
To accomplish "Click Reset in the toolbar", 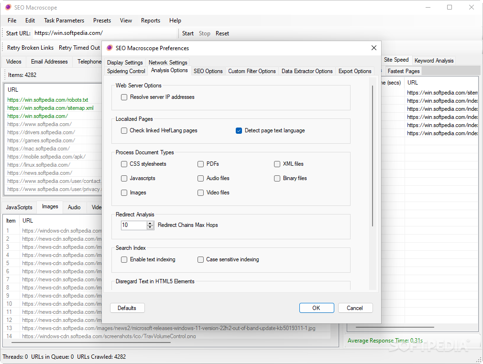I will coord(222,33).
